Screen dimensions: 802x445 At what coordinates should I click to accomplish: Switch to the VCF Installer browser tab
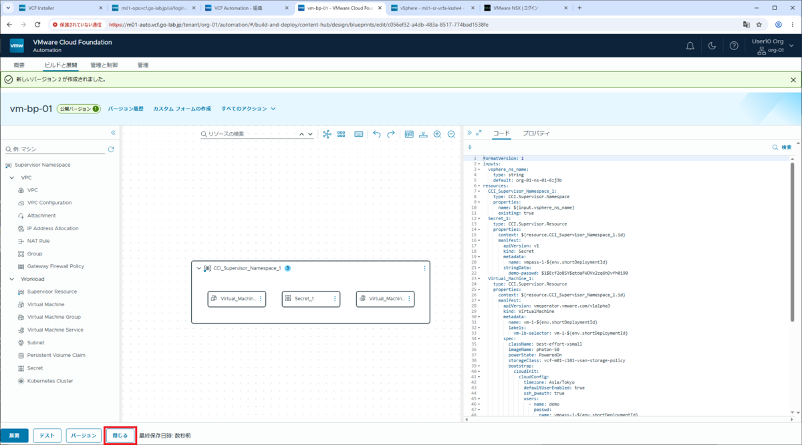(59, 8)
